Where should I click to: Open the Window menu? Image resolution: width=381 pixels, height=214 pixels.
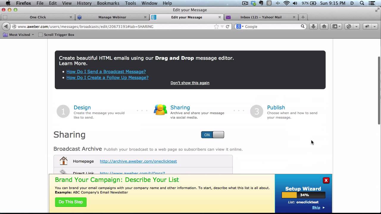[x=149, y=3]
